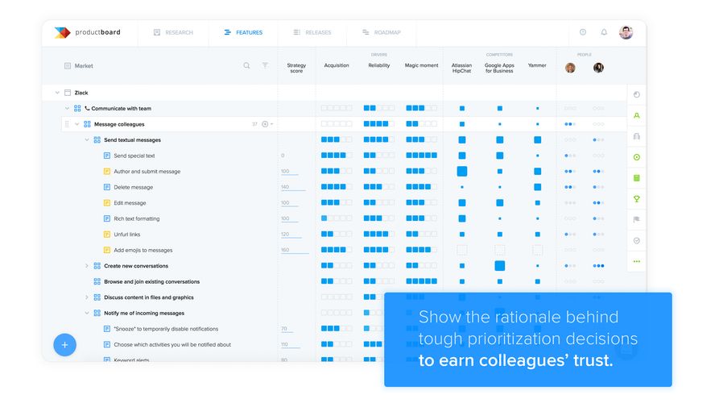Click HipChat square for Author and submit message
Image resolution: width=715 pixels, height=403 pixels.
462,171
